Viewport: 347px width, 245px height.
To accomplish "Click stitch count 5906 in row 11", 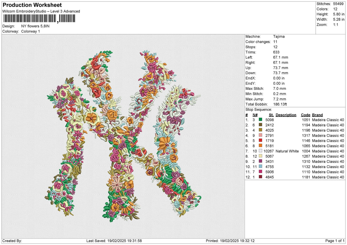I will 270,172.
